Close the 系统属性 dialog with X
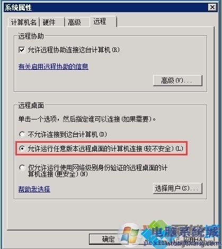This screenshot has width=222, height=249. point(212,7)
